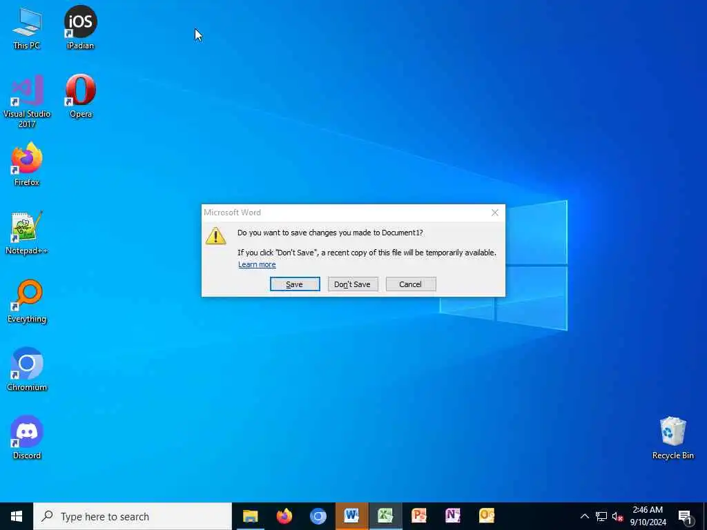Click the warning icon in the Word dialog

click(215, 236)
